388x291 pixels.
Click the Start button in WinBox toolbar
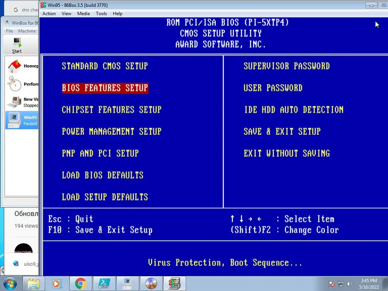pos(17,45)
